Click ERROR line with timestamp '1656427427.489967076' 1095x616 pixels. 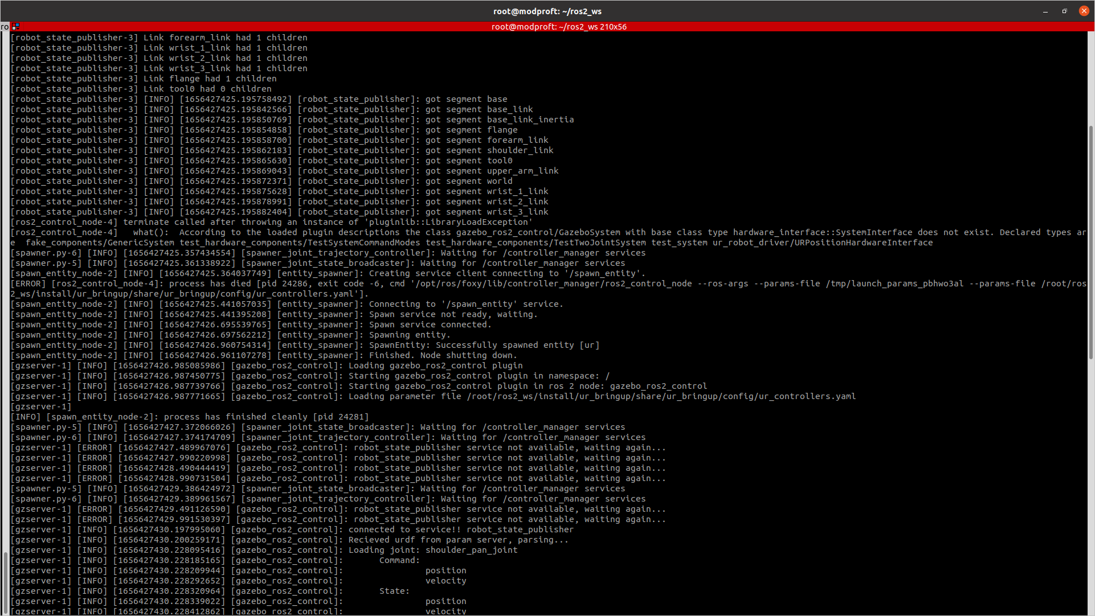(338, 447)
